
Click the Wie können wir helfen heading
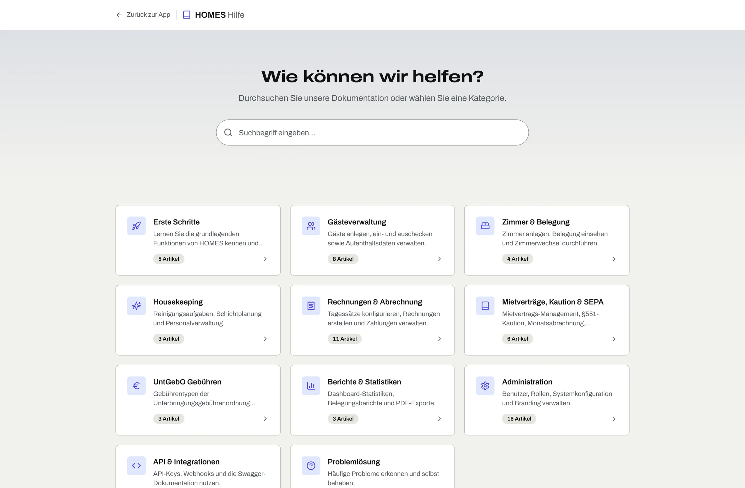coord(372,77)
